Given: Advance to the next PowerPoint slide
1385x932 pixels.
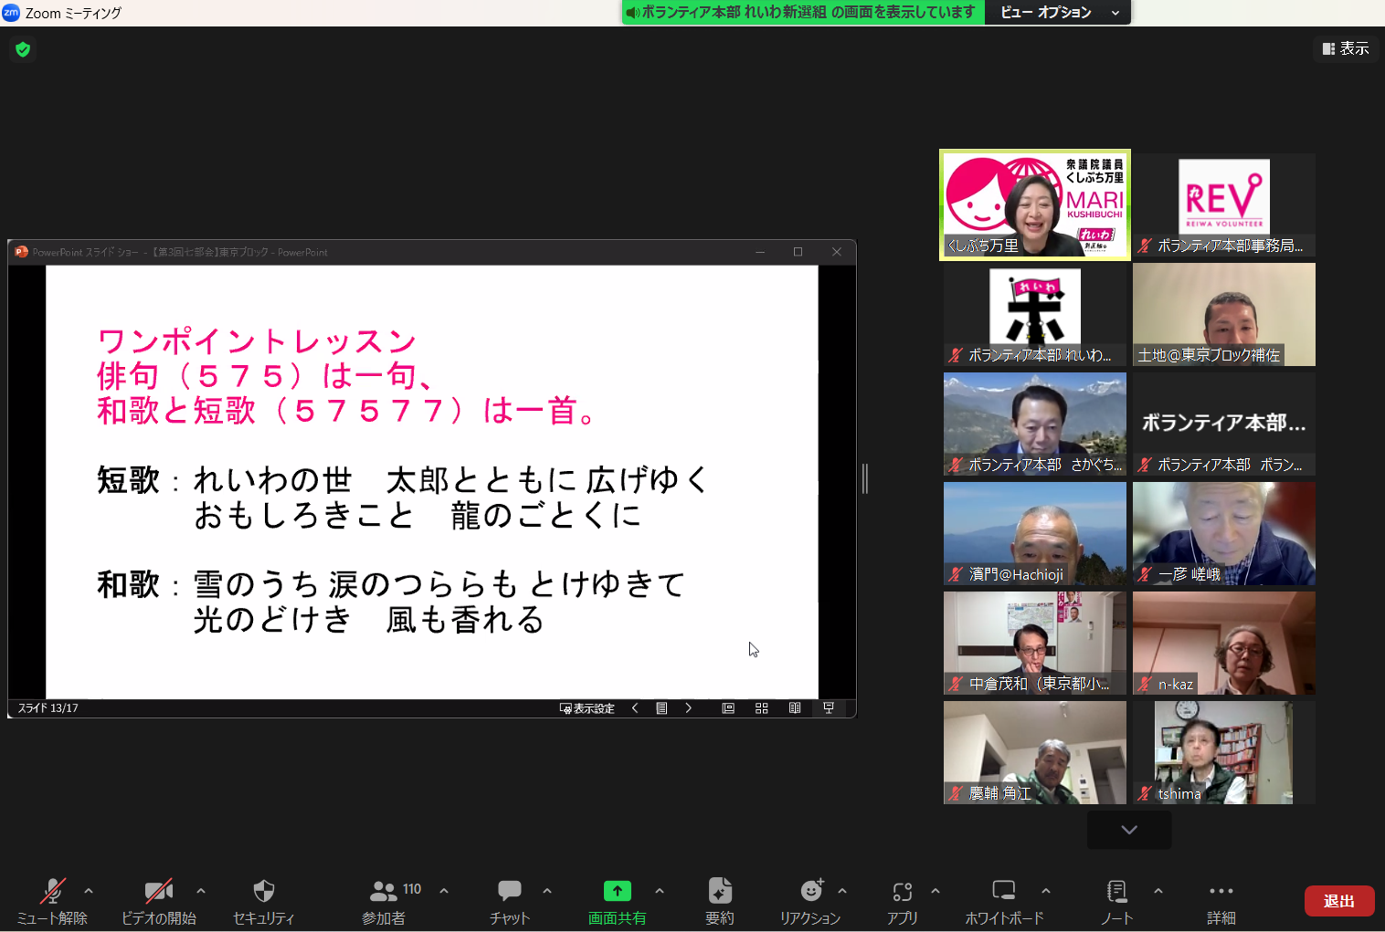Looking at the screenshot, I should 688,707.
